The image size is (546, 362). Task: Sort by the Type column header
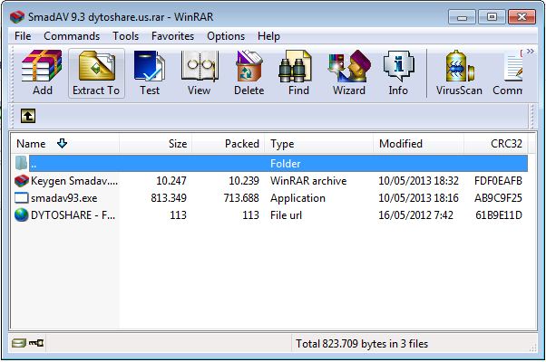319,144
